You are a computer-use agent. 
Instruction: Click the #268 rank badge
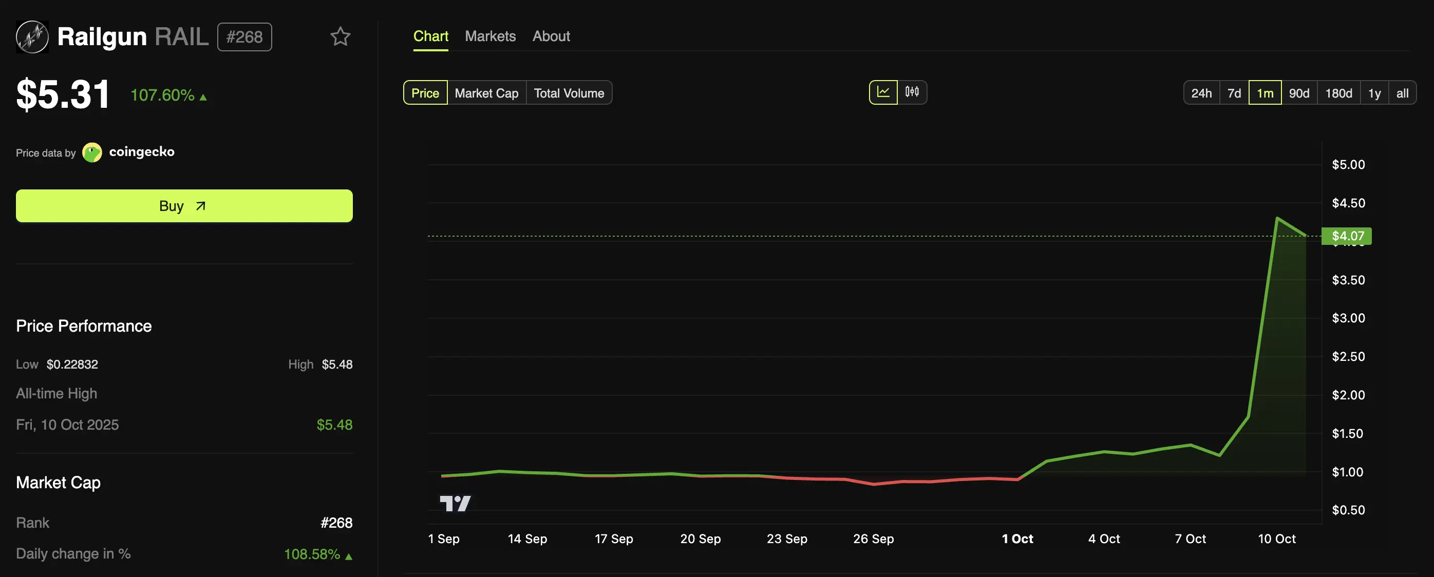[x=244, y=37]
